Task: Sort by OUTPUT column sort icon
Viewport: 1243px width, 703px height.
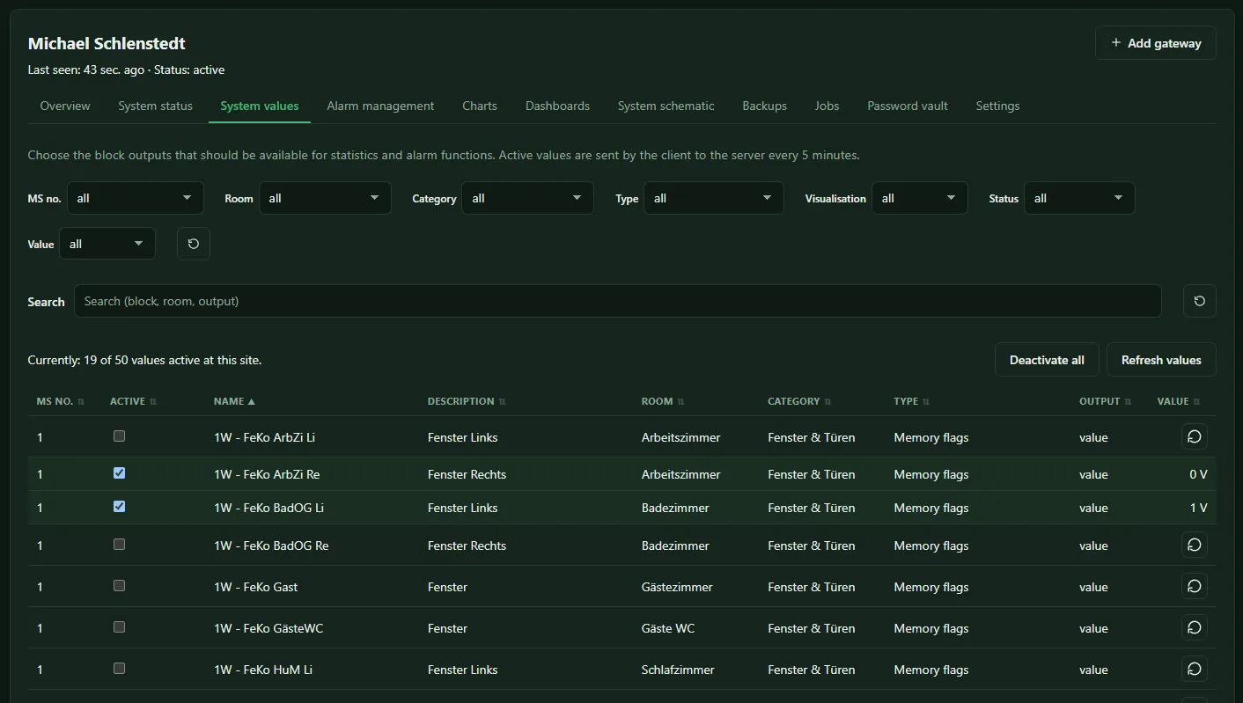Action: pyautogui.click(x=1128, y=402)
